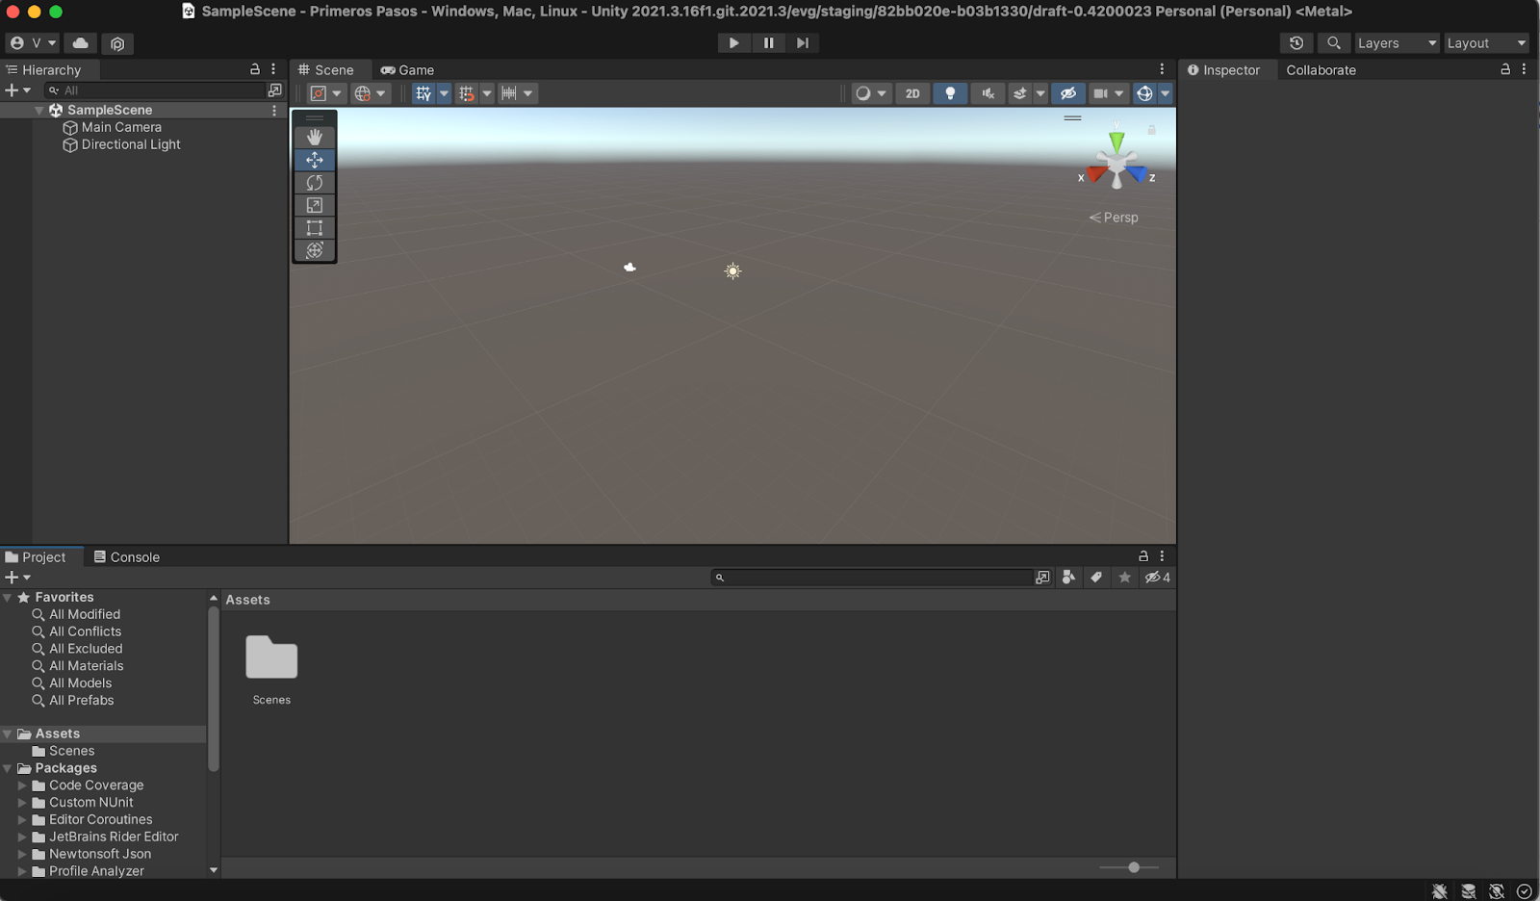This screenshot has height=901, width=1540.
Task: Open draw mode shading dropdown
Action: [870, 93]
